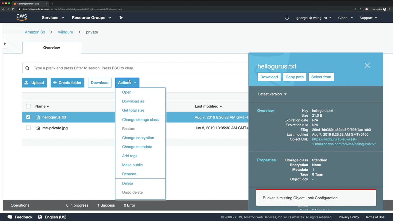Click the 1 Success operations counter
This screenshot has width=393, height=221.
tap(106, 205)
